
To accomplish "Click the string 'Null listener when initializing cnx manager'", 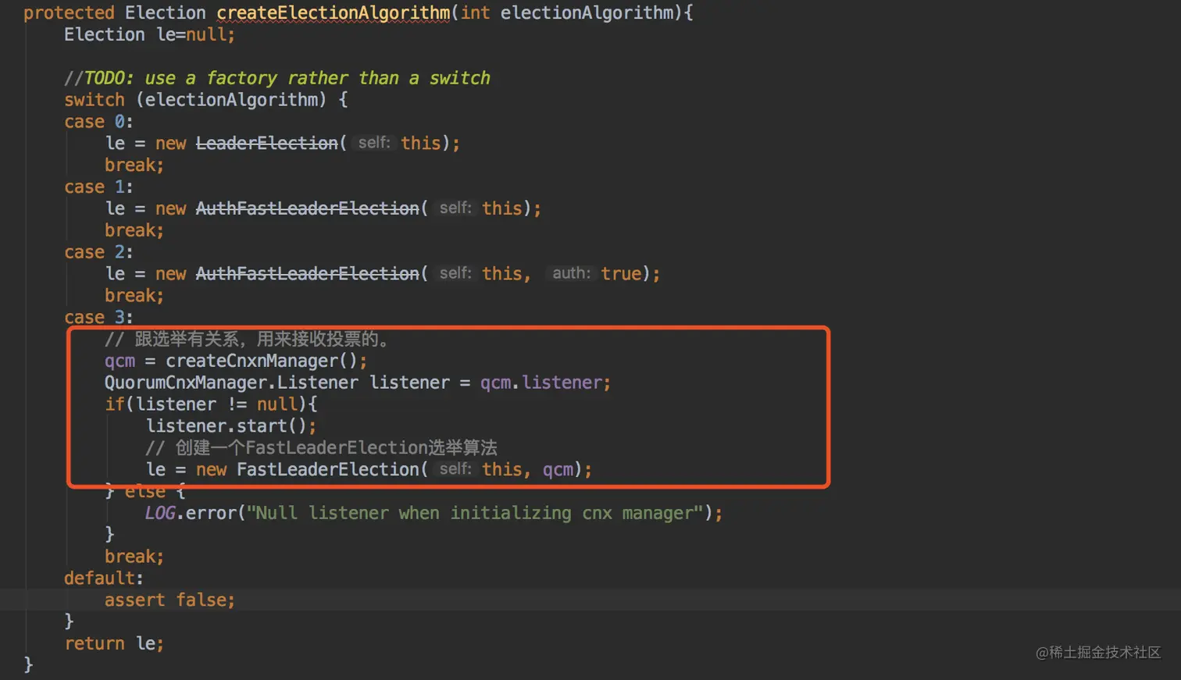I will coord(475,513).
